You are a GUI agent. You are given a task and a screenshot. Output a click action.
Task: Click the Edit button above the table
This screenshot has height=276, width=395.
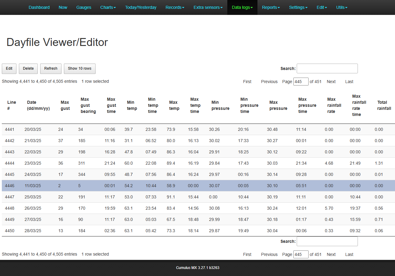(9, 68)
